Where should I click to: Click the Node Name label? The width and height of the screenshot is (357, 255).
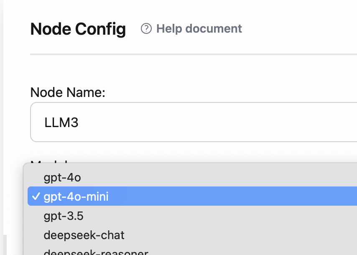(68, 92)
